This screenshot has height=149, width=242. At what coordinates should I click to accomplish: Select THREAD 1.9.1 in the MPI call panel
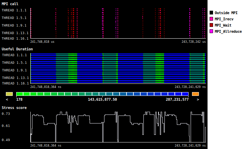(14, 25)
